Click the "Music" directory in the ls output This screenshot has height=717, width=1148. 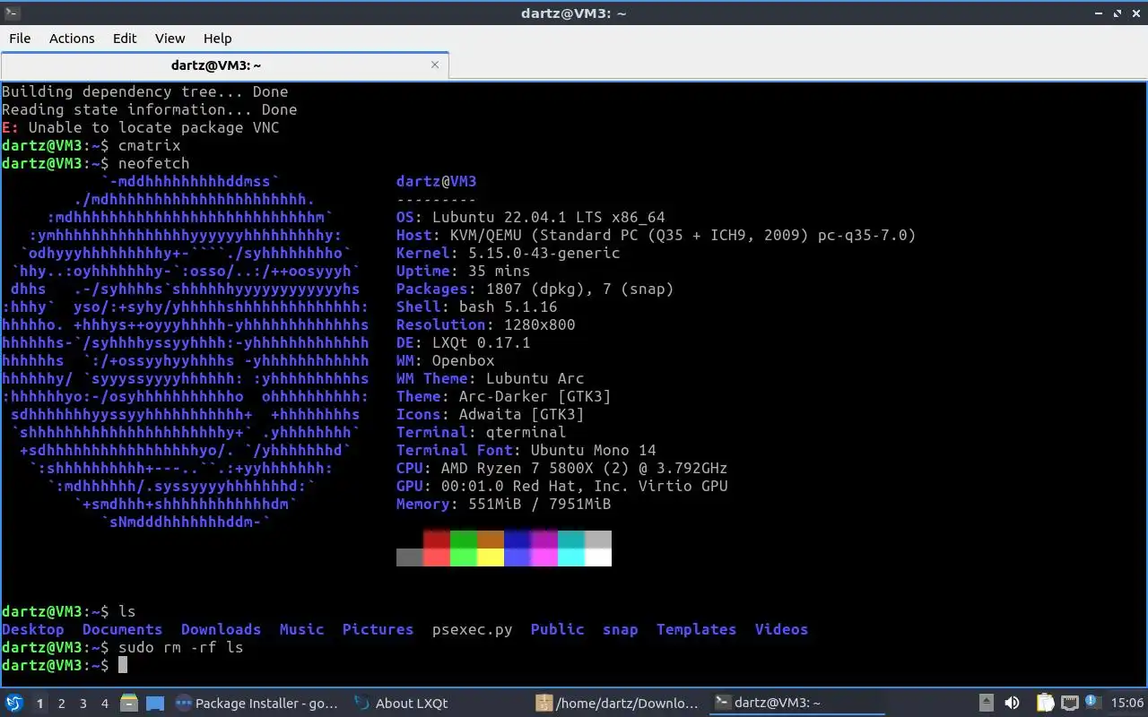(x=302, y=629)
